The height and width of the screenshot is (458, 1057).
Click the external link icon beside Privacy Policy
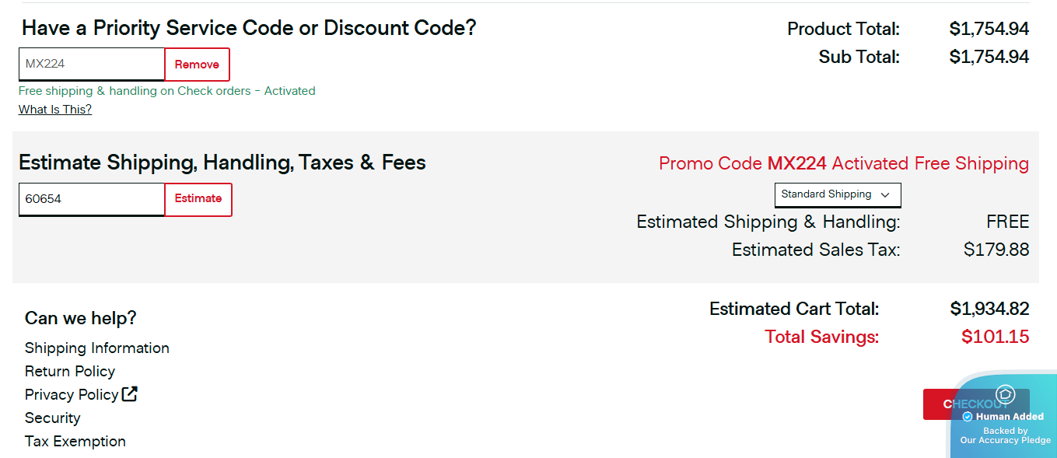pyautogui.click(x=130, y=394)
